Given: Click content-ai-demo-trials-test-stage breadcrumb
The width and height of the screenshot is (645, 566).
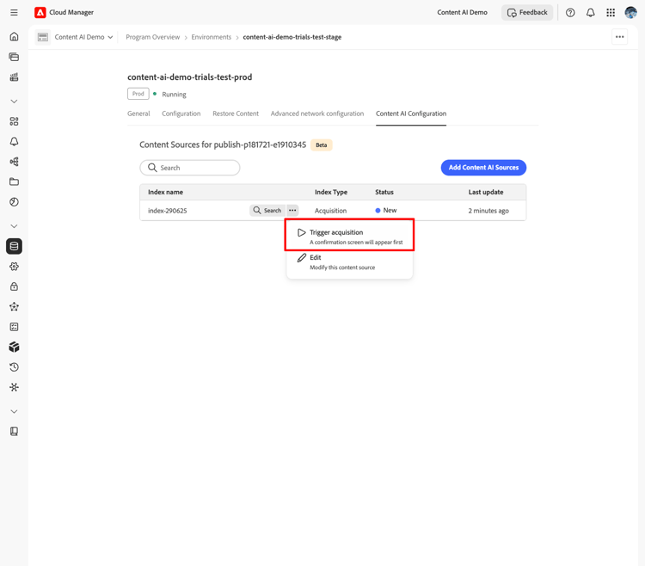Looking at the screenshot, I should [x=292, y=37].
